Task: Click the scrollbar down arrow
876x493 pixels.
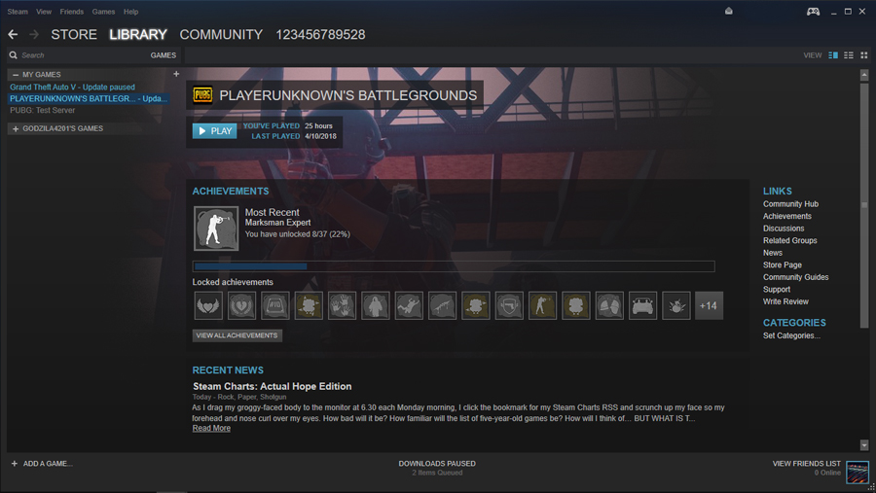Action: pyautogui.click(x=864, y=445)
